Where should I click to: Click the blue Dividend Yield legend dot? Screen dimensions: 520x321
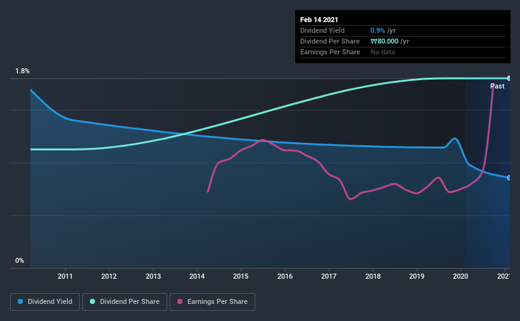(20, 301)
